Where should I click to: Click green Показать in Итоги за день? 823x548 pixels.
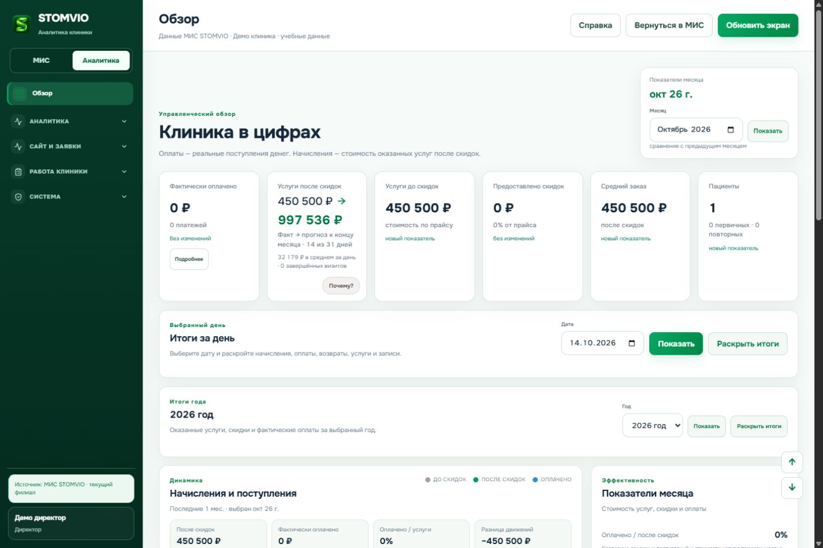[x=676, y=344]
